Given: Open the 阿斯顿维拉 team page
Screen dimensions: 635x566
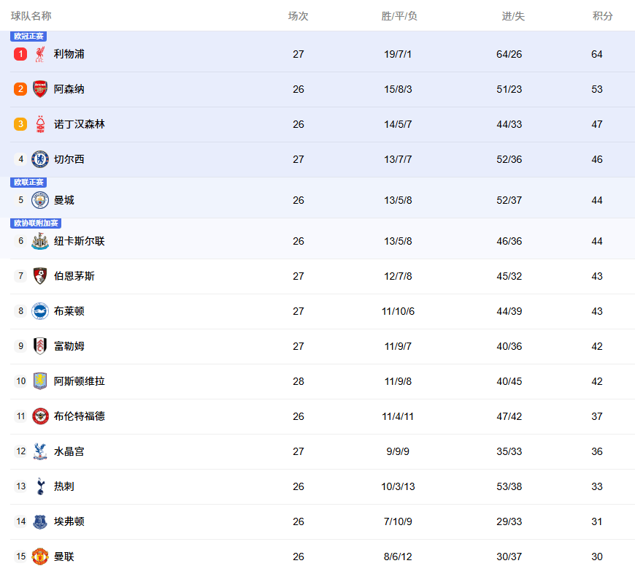Looking at the screenshot, I should click(79, 381).
